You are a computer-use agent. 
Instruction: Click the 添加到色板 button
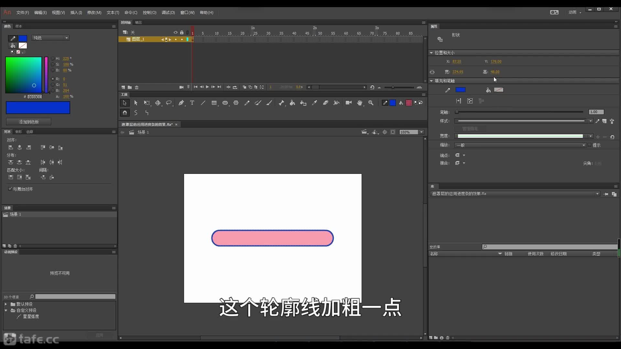pyautogui.click(x=28, y=122)
